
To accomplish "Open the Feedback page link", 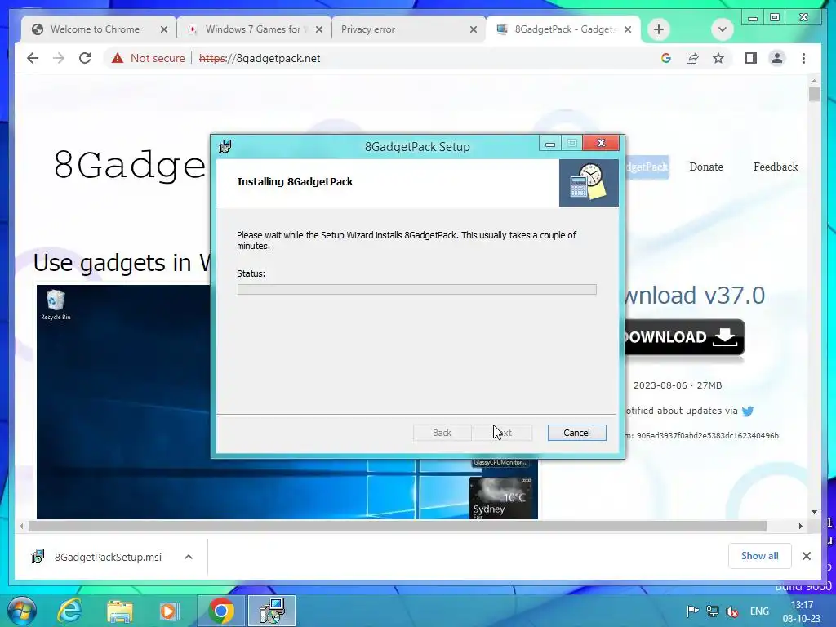I will 776,167.
